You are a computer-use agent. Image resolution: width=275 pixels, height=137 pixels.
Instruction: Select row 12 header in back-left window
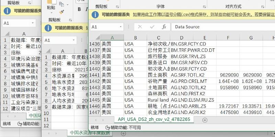[5, 109]
